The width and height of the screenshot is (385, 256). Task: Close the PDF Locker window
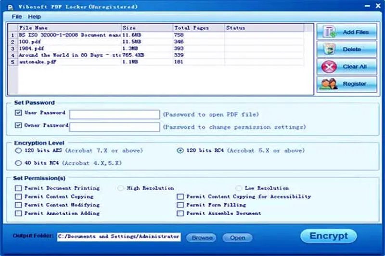[378, 6]
